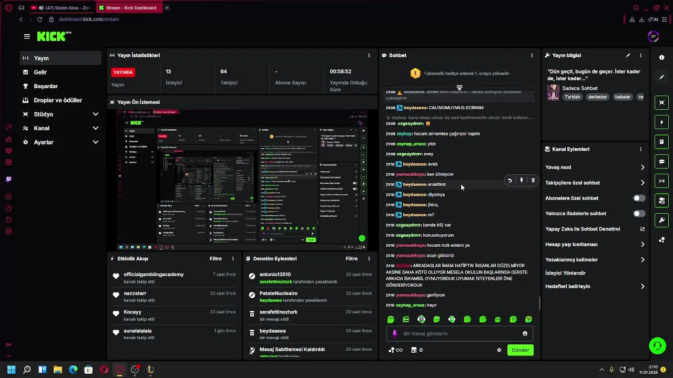
Task: Click the Turkish tag chip
Action: pyautogui.click(x=572, y=97)
